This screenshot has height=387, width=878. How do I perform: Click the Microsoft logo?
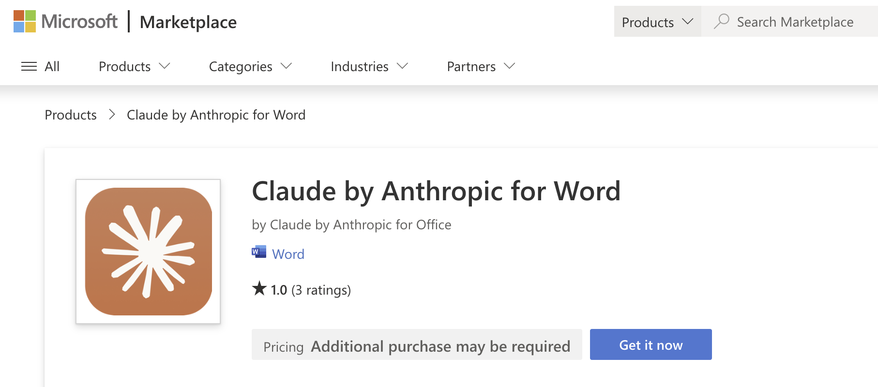[x=65, y=22]
